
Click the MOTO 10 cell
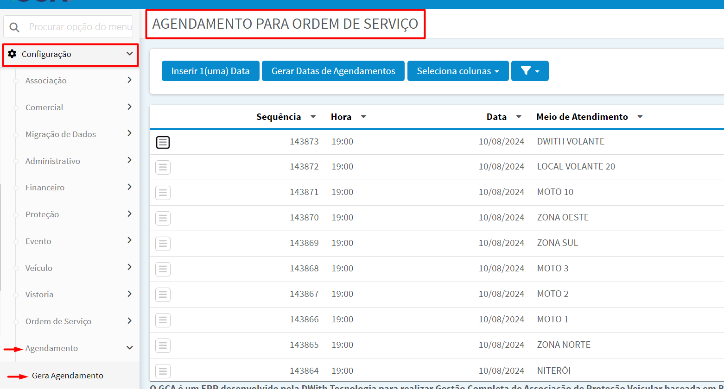(555, 192)
